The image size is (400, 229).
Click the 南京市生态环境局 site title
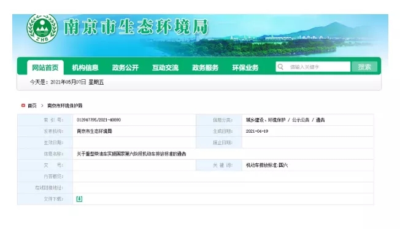(x=136, y=27)
